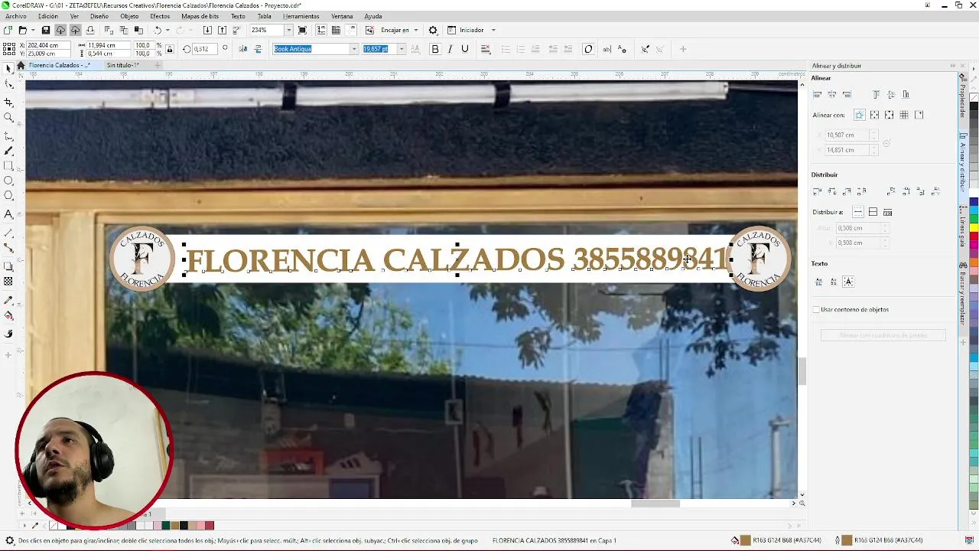This screenshot has width=979, height=551.
Task: Collapse the Alinear y distribuir docker
Action: [953, 66]
